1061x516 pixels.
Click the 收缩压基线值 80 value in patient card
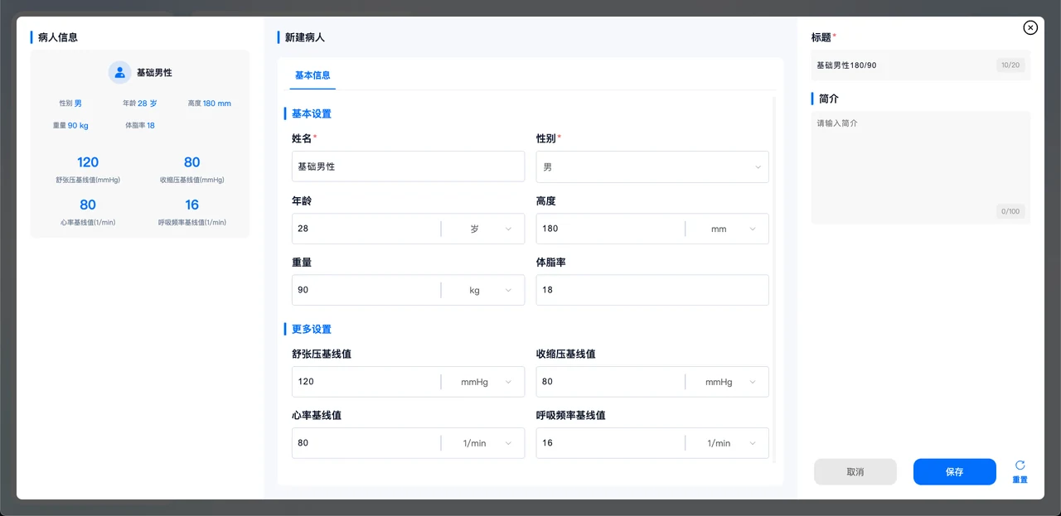coord(192,162)
